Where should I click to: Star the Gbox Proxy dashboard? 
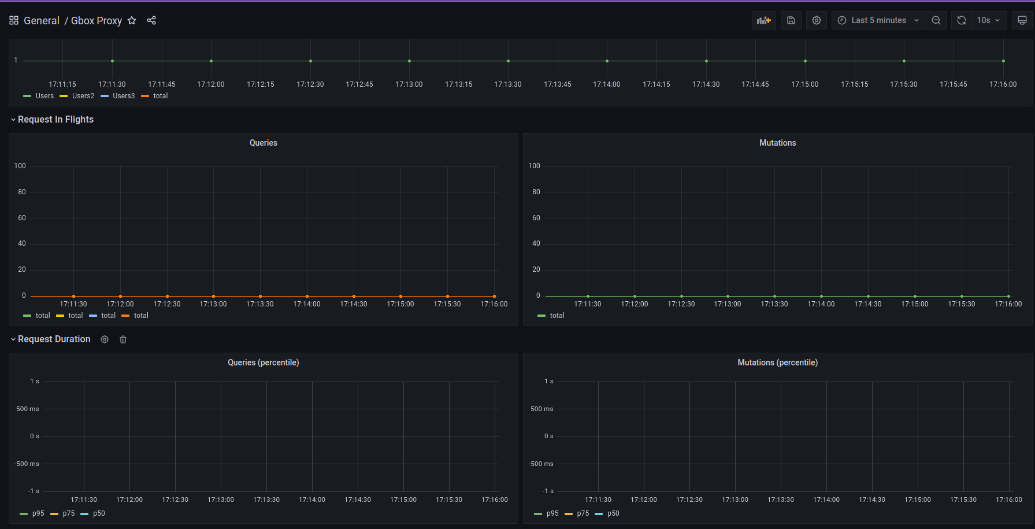point(132,21)
